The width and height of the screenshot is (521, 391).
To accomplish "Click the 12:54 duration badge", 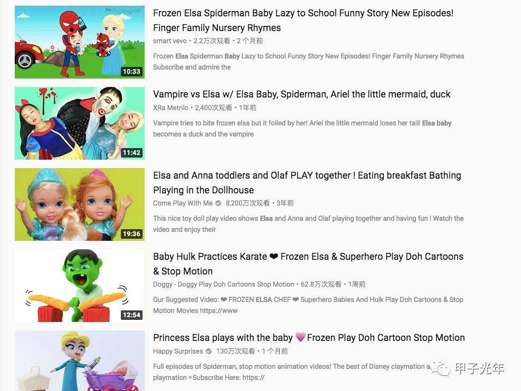I will click(x=131, y=315).
